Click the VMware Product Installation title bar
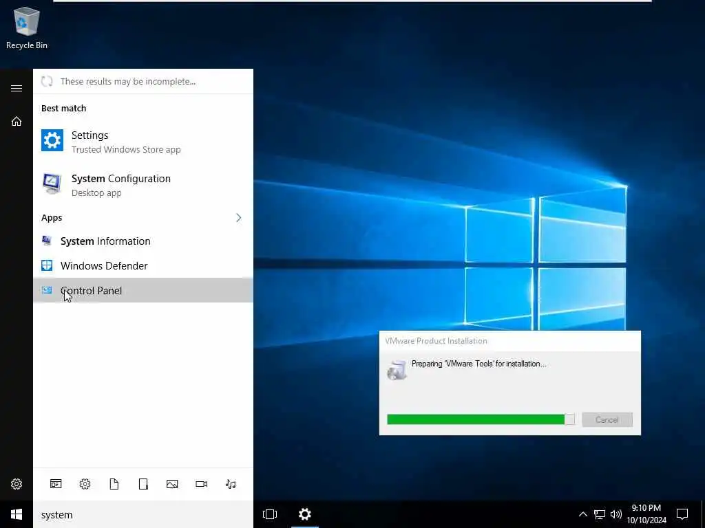Viewport: 705px width, 528px height. (x=510, y=341)
